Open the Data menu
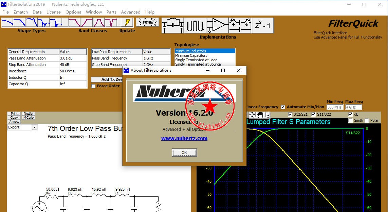The height and width of the screenshot is (212, 388). pos(37,12)
